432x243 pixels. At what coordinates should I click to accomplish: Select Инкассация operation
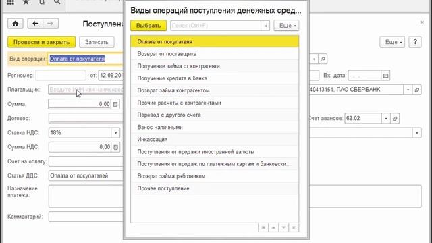point(215,140)
